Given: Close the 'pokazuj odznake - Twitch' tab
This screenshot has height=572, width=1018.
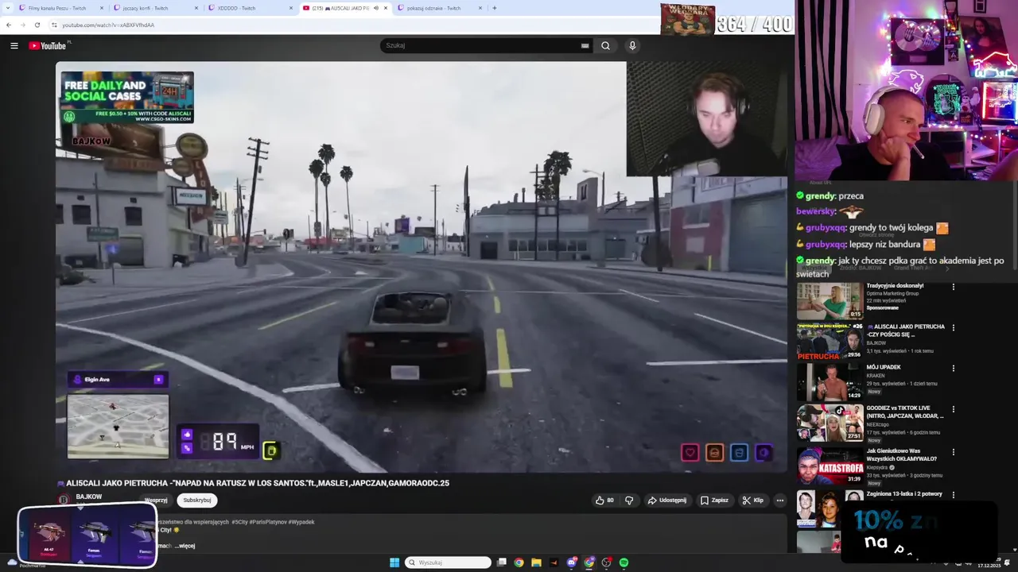Looking at the screenshot, I should point(480,8).
